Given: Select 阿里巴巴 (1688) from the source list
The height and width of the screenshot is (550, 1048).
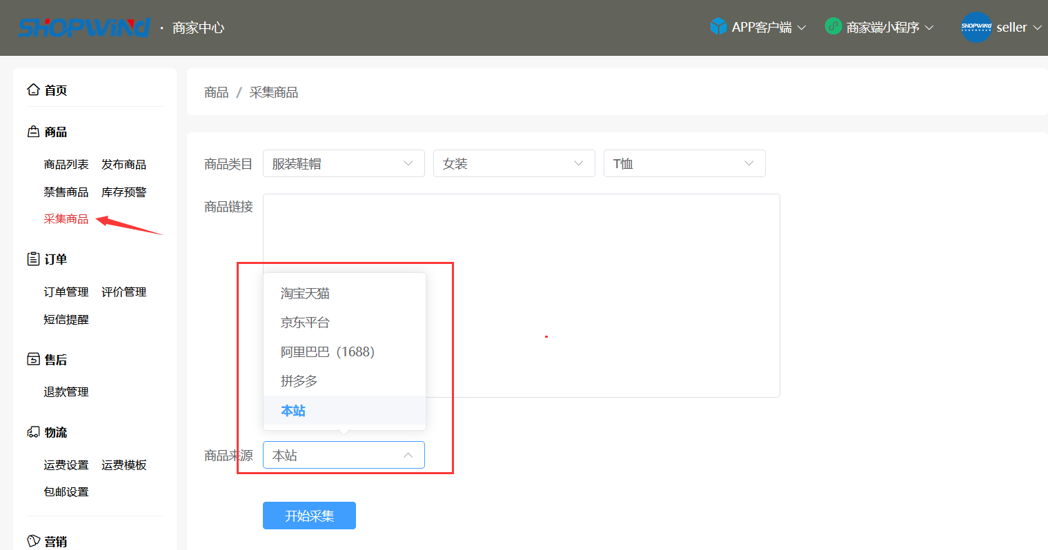Looking at the screenshot, I should tap(344, 352).
